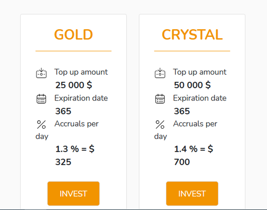267x210 pixels.
Task: Click the GOLD plan calendar icon
Action: [41, 99]
